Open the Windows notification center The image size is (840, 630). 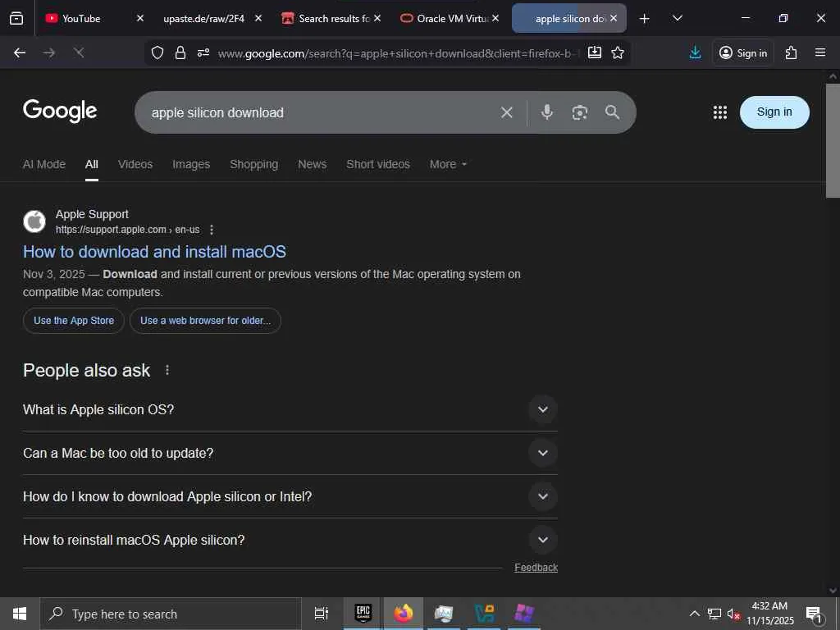pyautogui.click(x=815, y=614)
